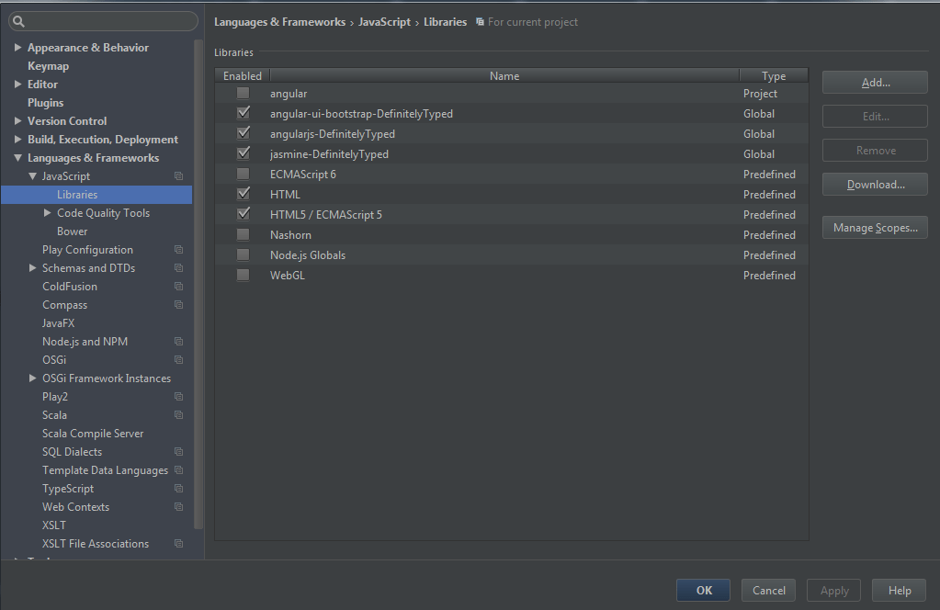940x610 pixels.
Task: Click project-level icon beside Play Configuration
Action: tap(178, 250)
